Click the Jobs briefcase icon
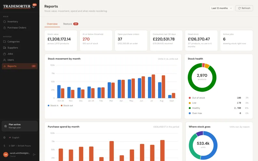This screenshot has width=258, height=161. 5,54
